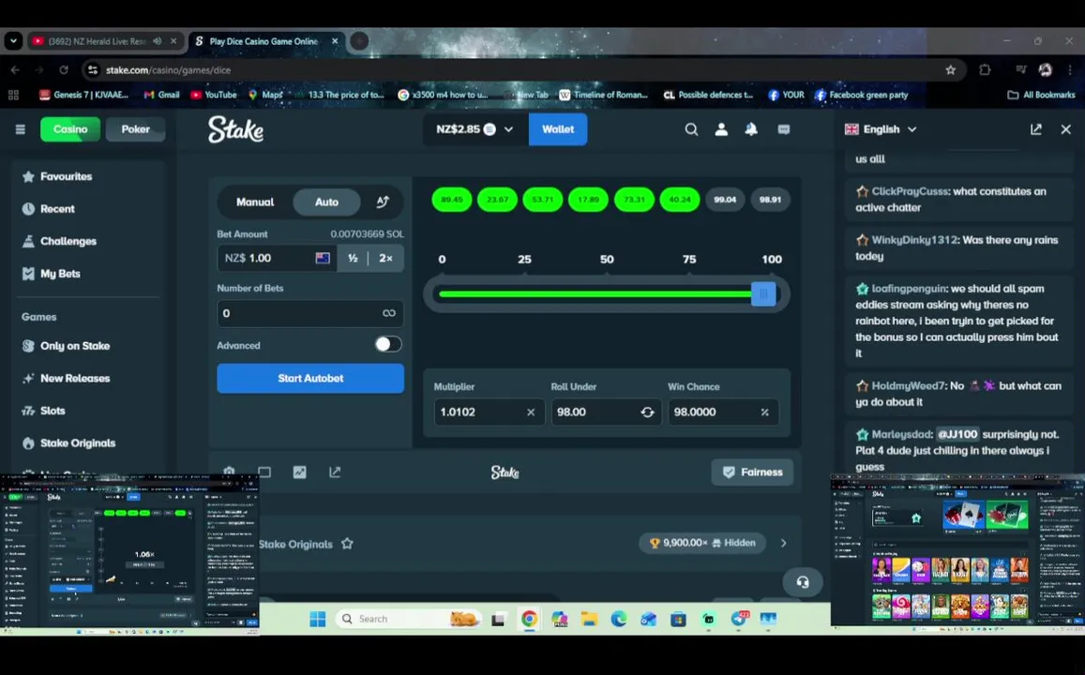Click the 89.45 past result pill
Image resolution: width=1085 pixels, height=675 pixels.
(x=452, y=199)
